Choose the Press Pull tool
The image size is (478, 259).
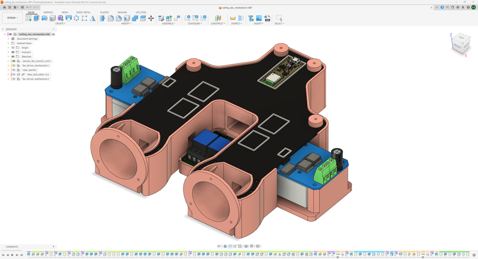pos(103,18)
